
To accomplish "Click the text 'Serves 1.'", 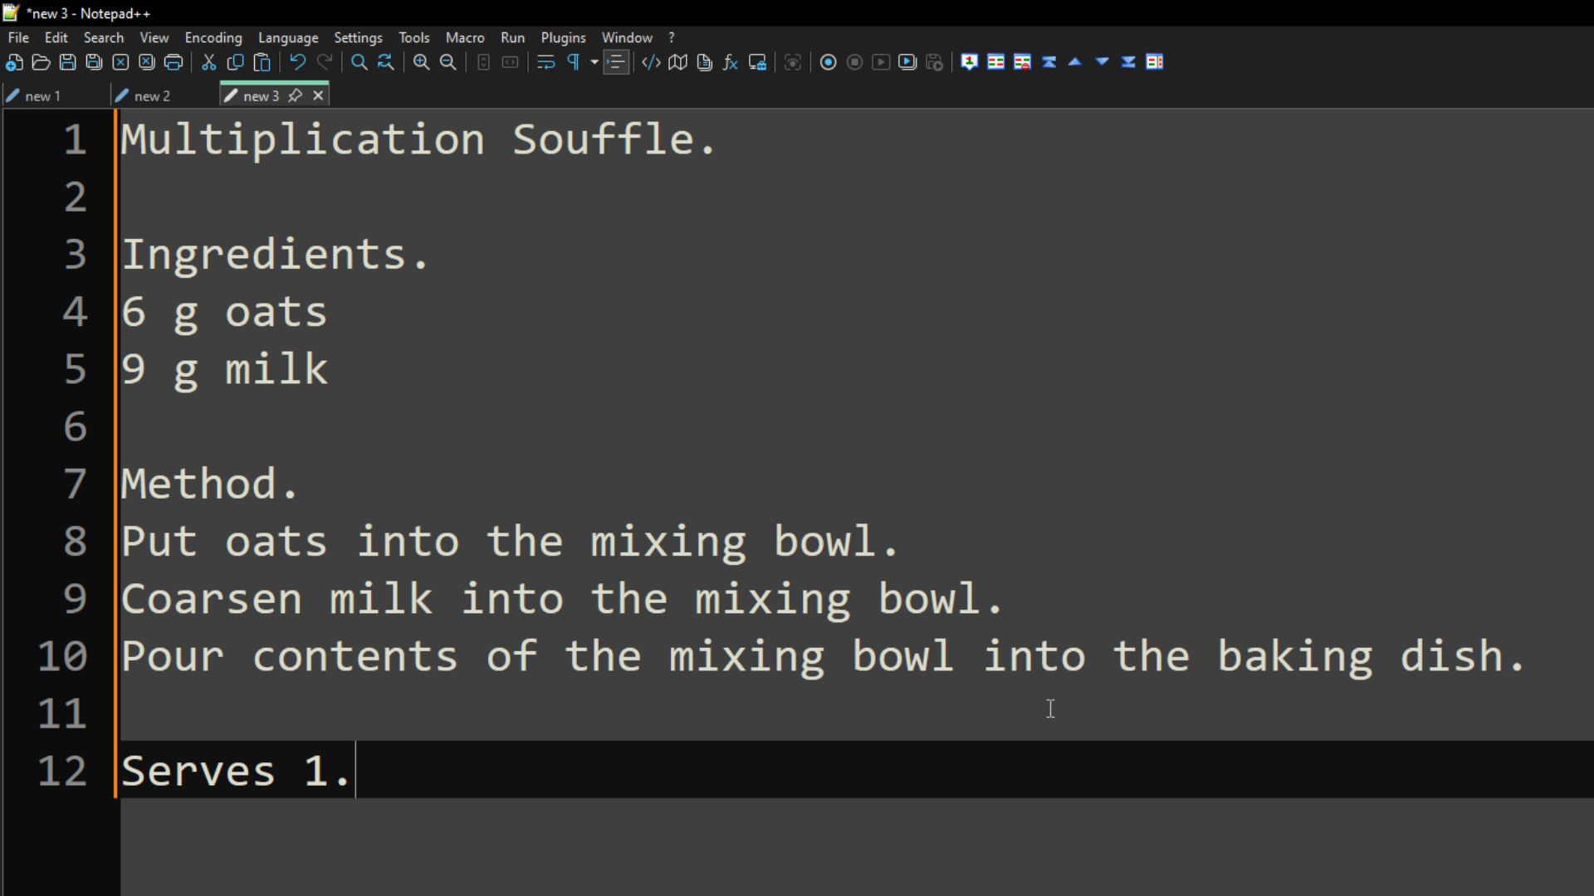I will (237, 772).
